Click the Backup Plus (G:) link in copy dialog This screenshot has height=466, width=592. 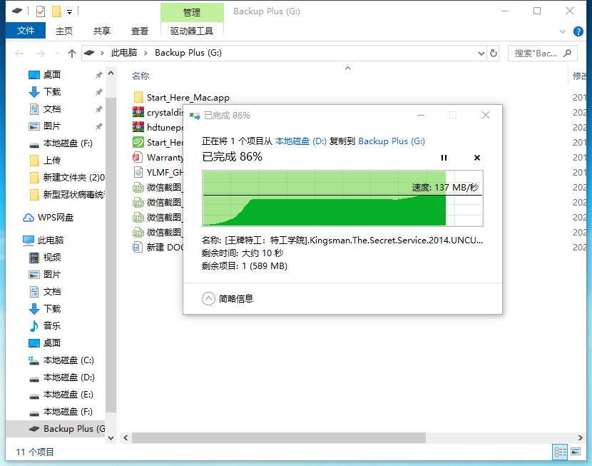[391, 141]
